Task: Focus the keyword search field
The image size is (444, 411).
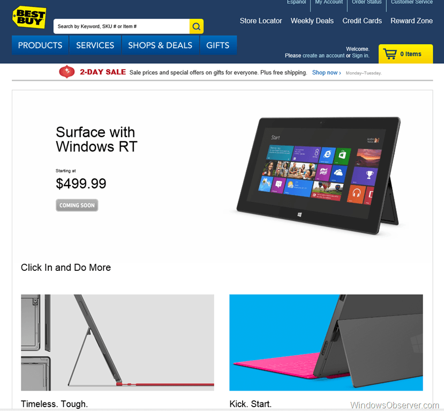Action: click(122, 26)
